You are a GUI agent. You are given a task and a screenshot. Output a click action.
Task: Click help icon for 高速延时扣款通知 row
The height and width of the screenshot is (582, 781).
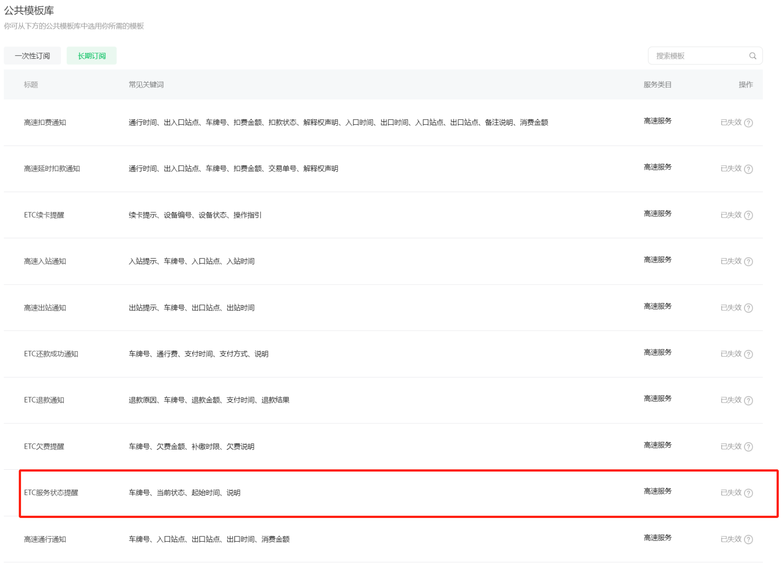tap(748, 169)
